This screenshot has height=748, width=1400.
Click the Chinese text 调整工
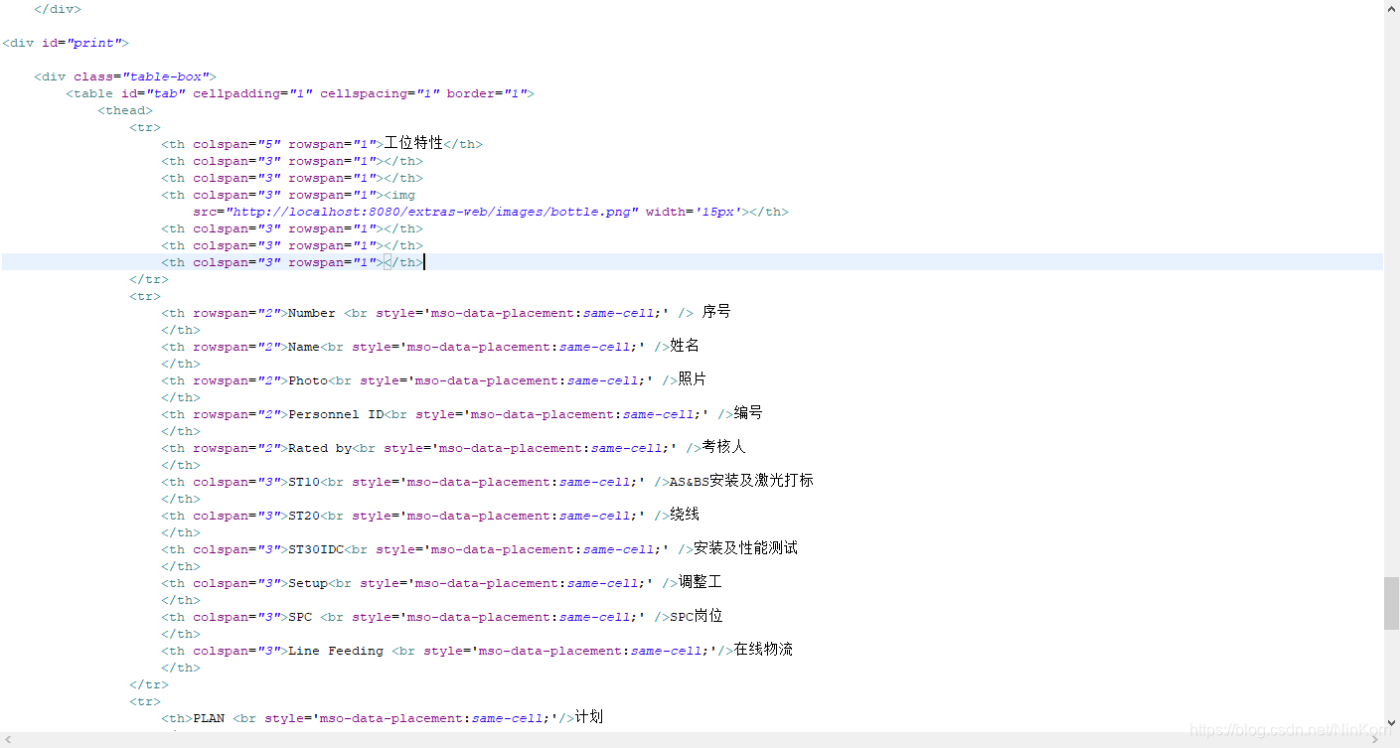pos(700,582)
